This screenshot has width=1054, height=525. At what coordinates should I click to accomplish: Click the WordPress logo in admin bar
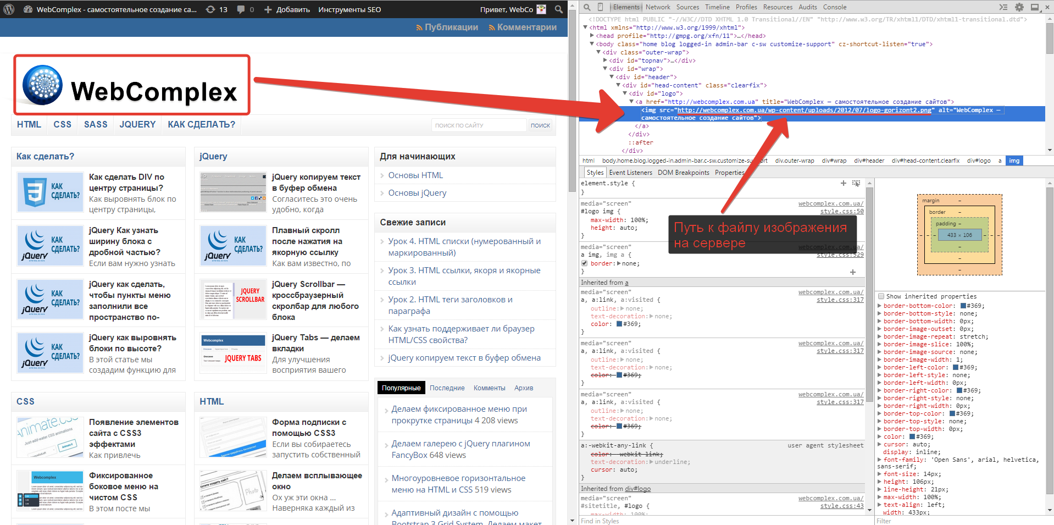9,9
